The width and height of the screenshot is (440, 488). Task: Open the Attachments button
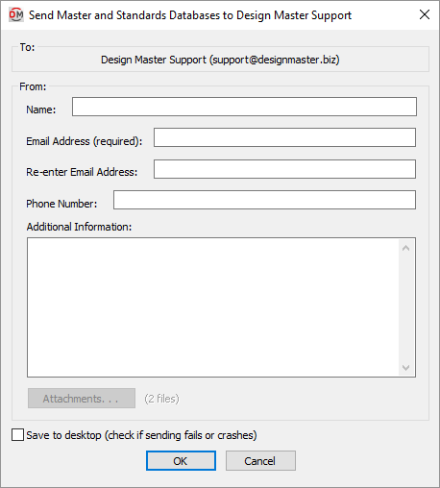[82, 399]
